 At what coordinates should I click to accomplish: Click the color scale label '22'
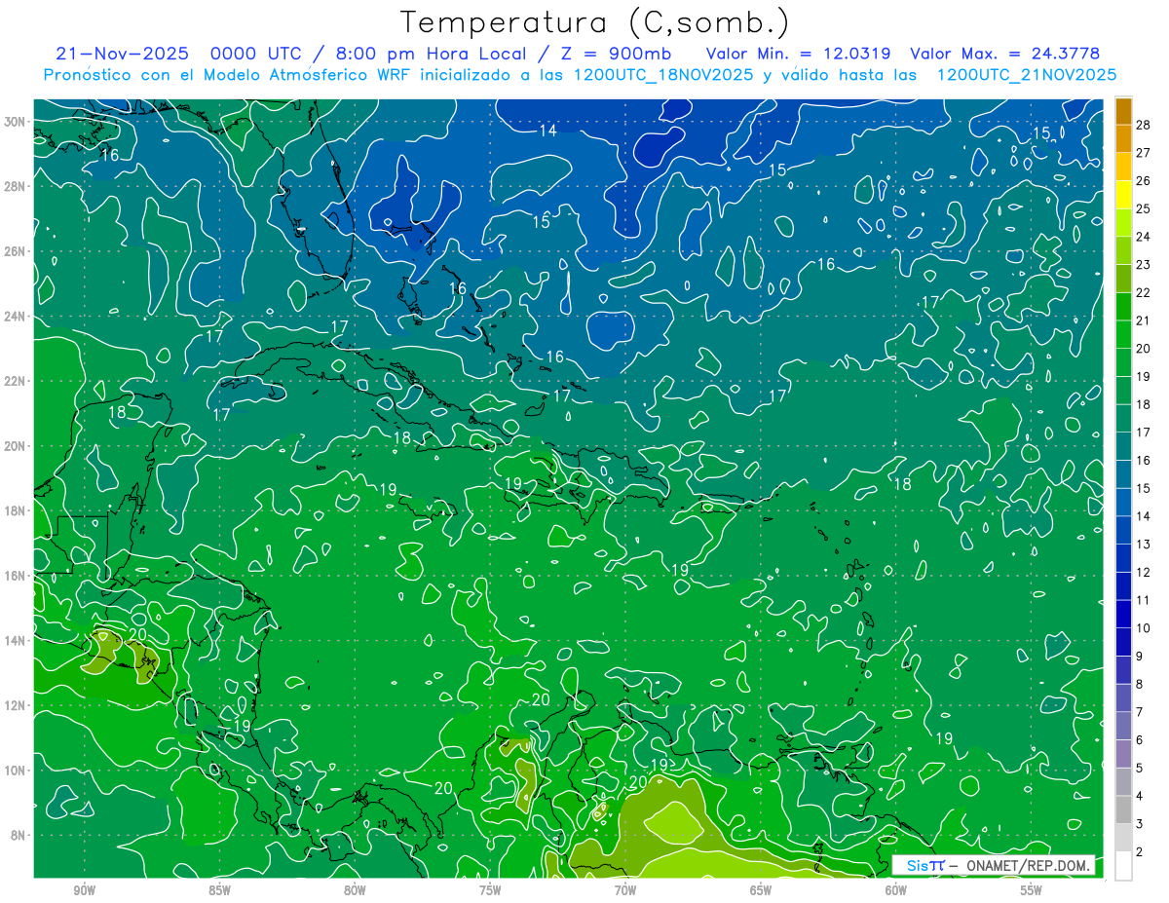tap(1144, 292)
